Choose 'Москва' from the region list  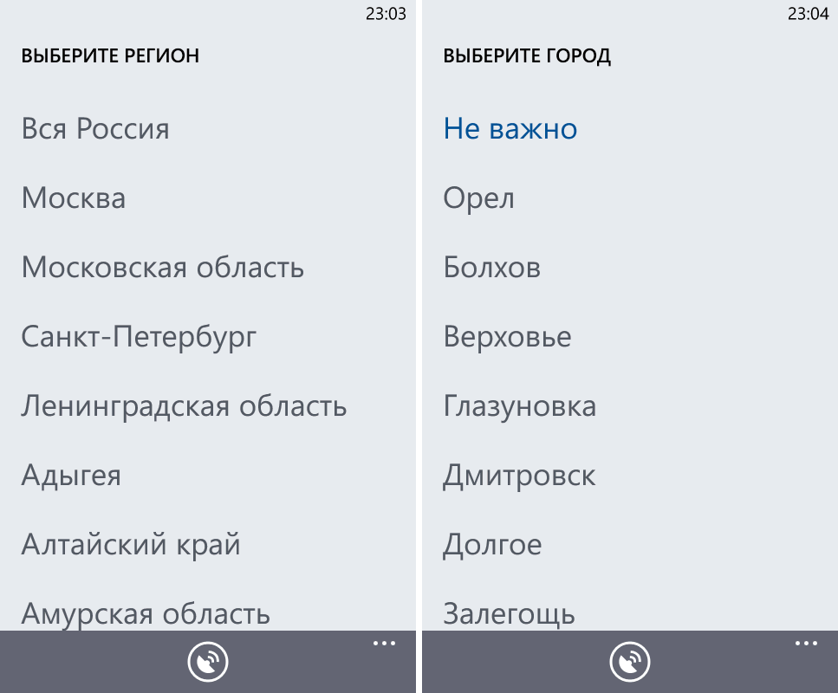(x=74, y=198)
